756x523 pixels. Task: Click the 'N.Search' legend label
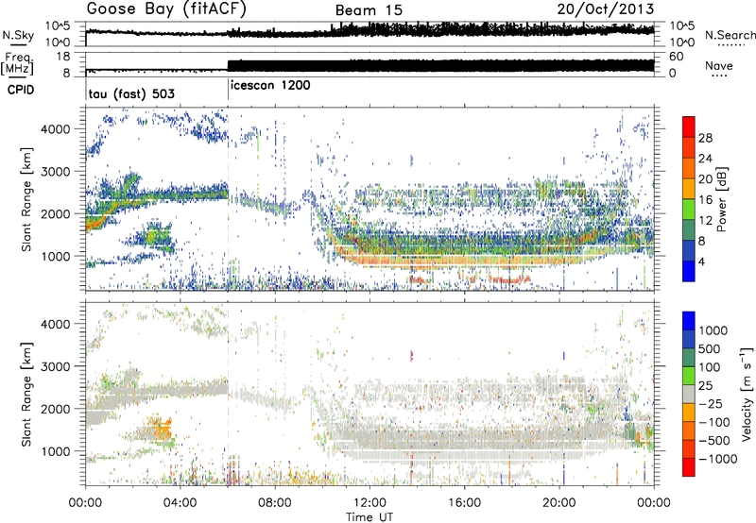(x=730, y=35)
